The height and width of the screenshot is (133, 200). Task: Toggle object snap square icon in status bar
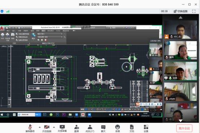coord(111,110)
